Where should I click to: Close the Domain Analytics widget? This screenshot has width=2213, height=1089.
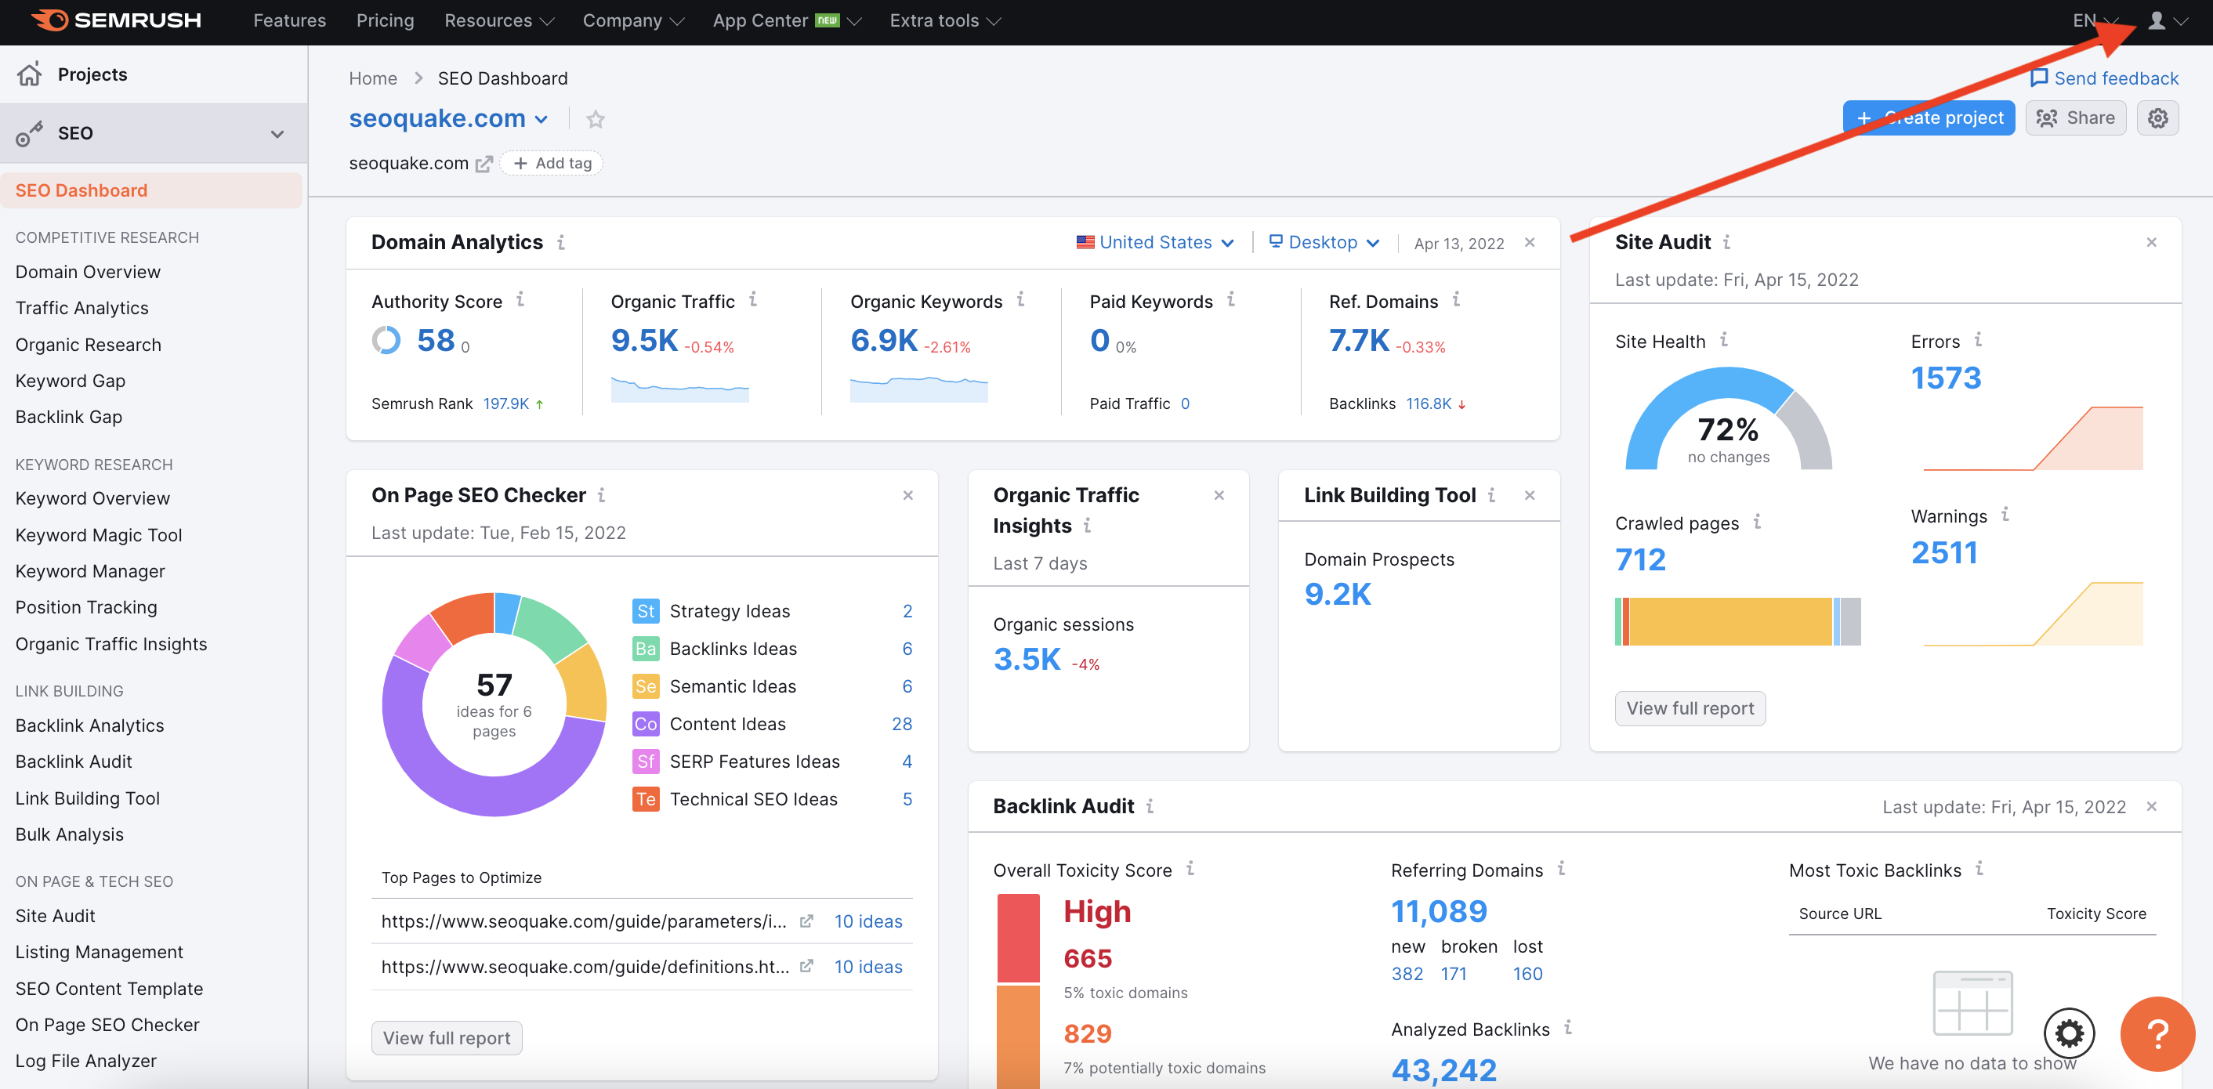click(1529, 242)
